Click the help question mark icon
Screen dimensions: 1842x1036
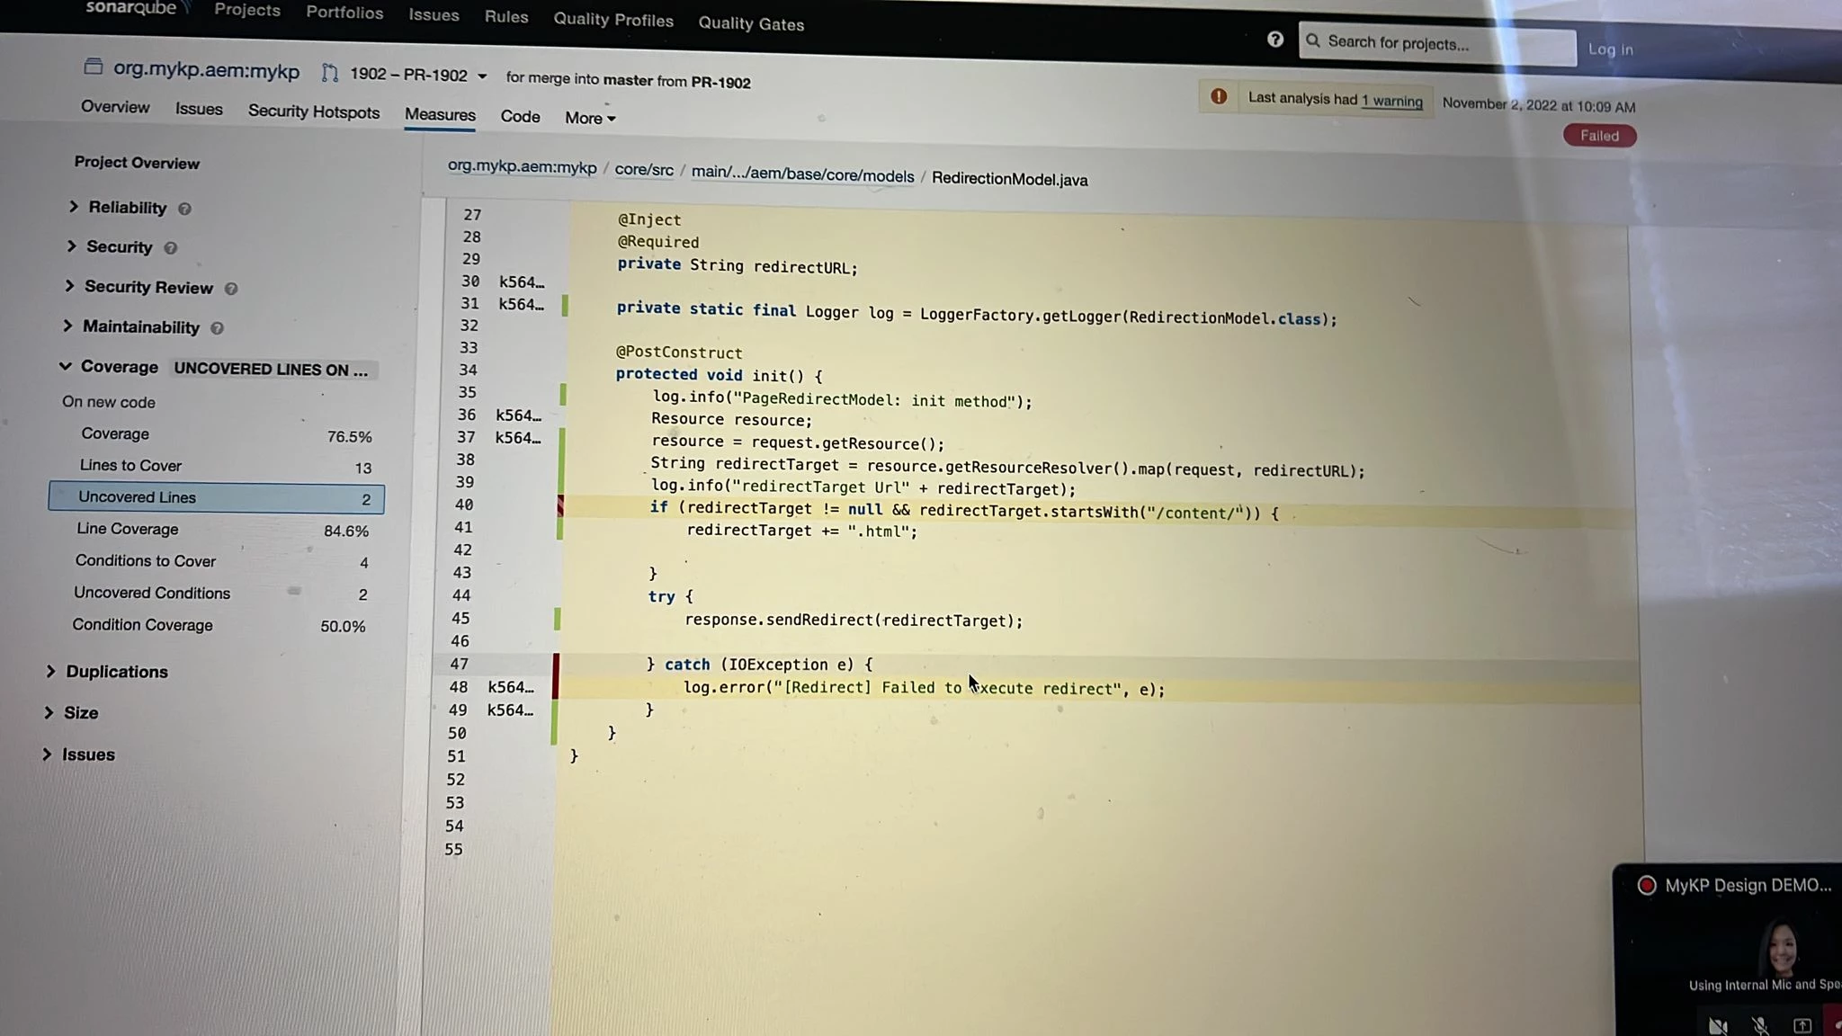click(x=1274, y=40)
